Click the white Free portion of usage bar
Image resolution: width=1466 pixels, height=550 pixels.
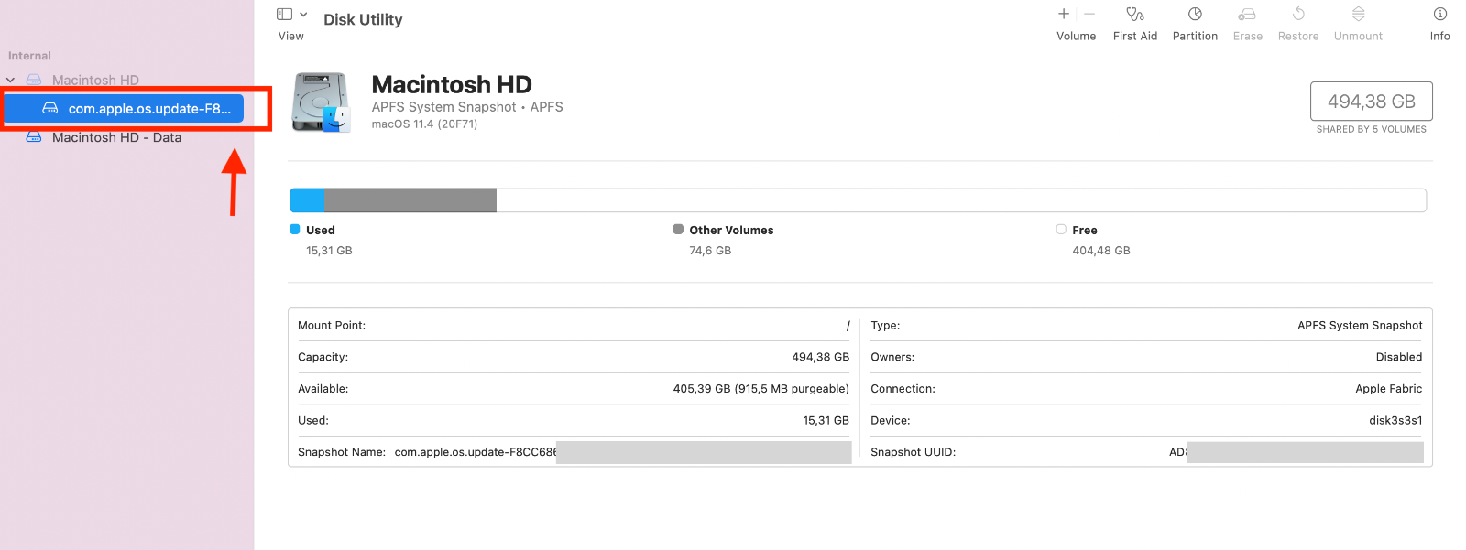pos(961,200)
